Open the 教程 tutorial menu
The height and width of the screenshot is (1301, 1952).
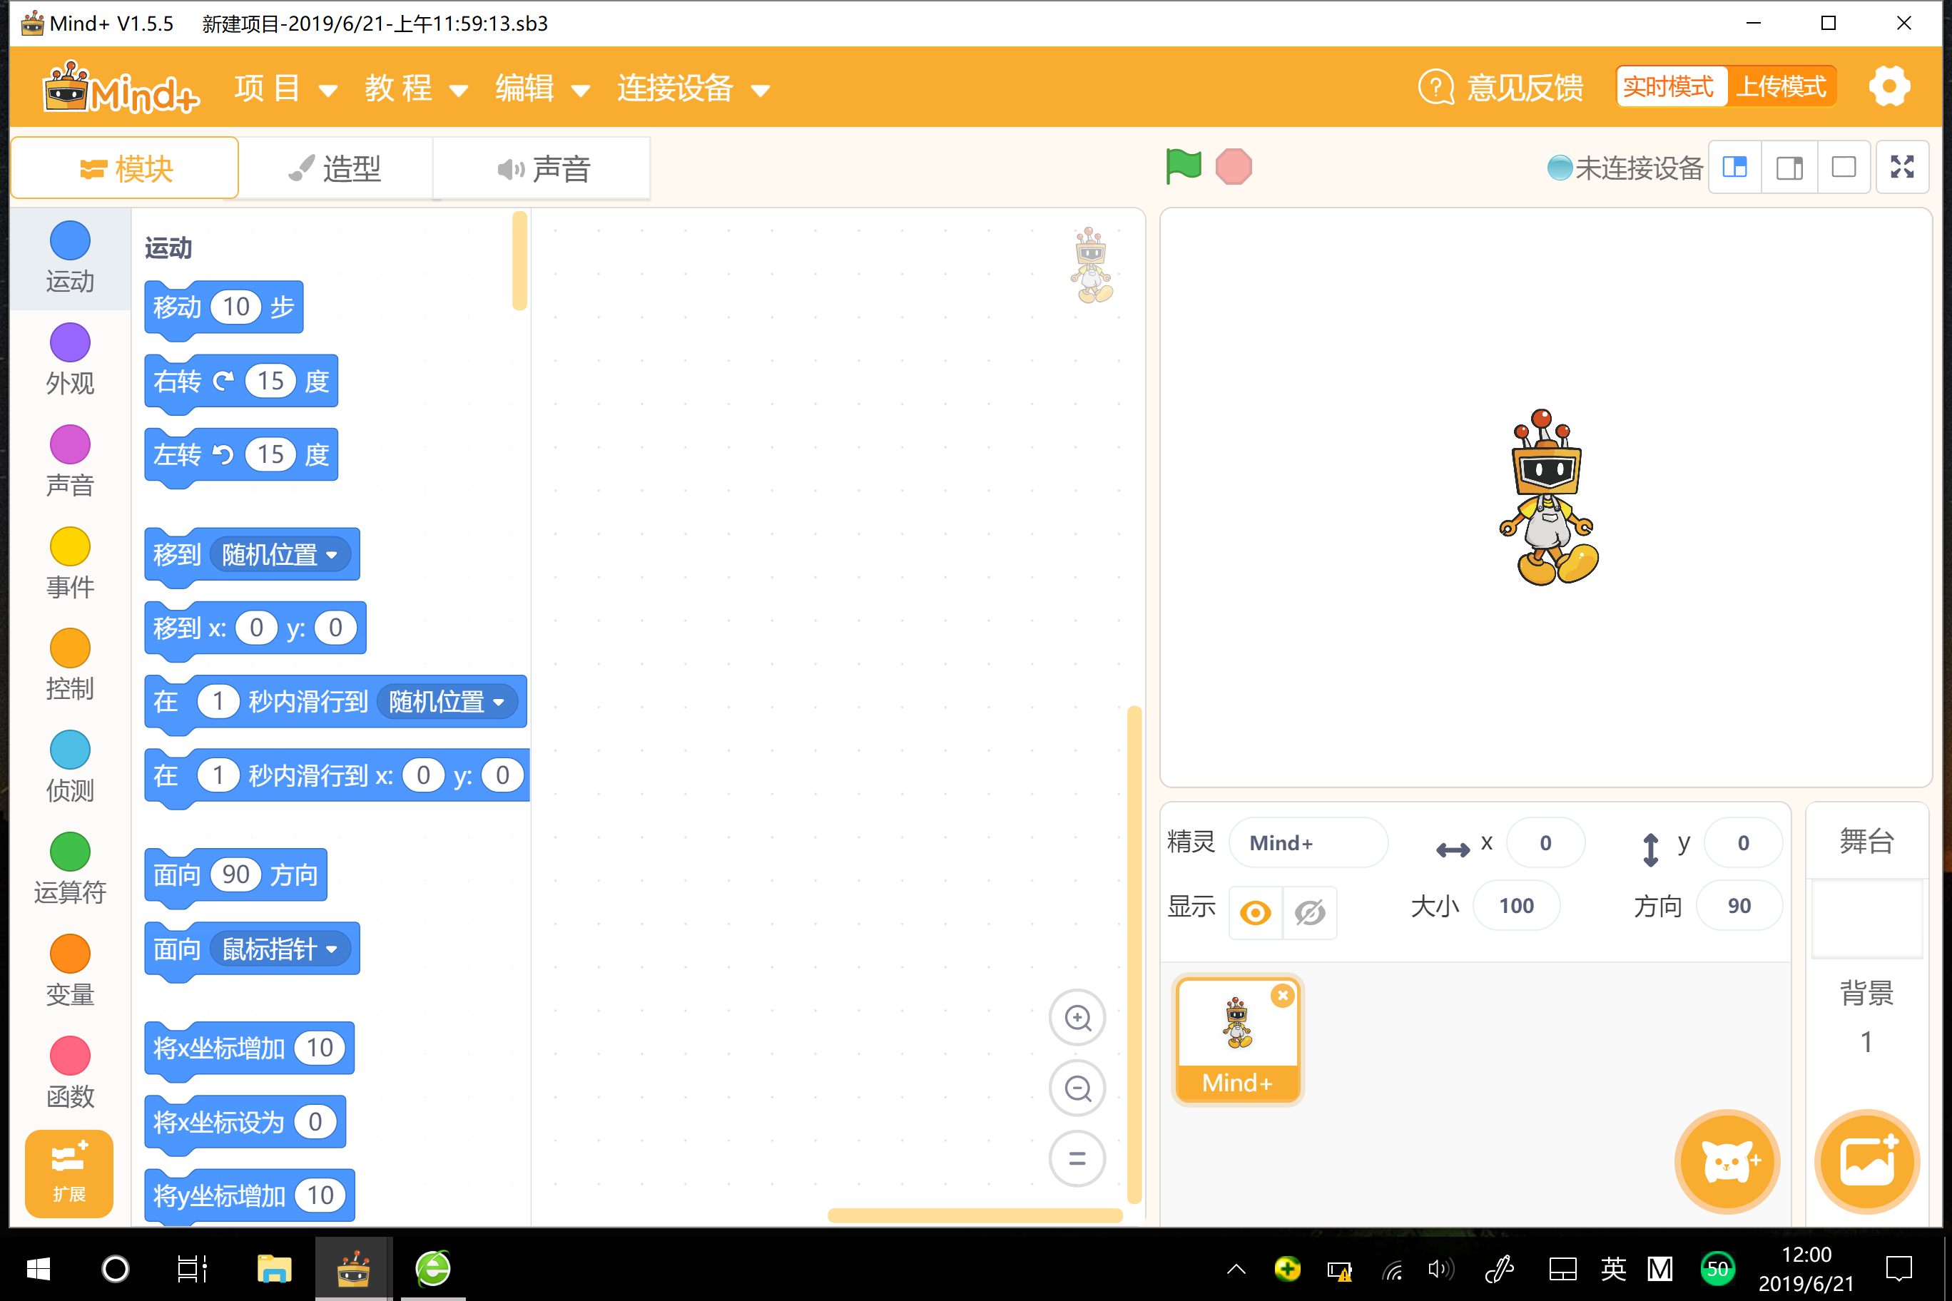point(416,88)
